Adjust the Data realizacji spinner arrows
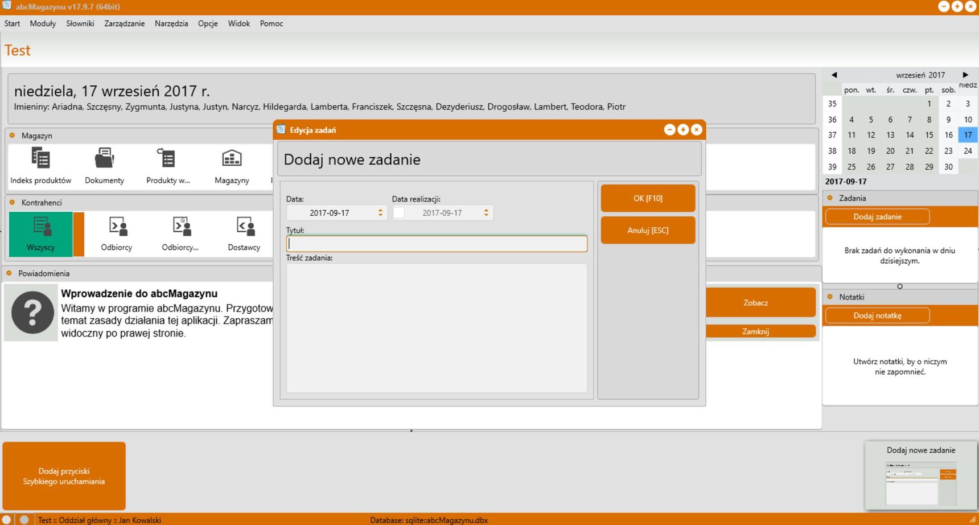979x525 pixels. (486, 212)
